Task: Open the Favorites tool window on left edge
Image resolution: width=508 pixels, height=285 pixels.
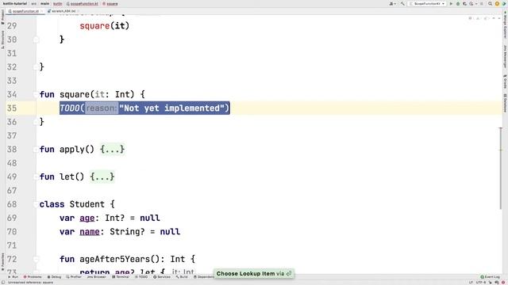Action: click(2, 262)
